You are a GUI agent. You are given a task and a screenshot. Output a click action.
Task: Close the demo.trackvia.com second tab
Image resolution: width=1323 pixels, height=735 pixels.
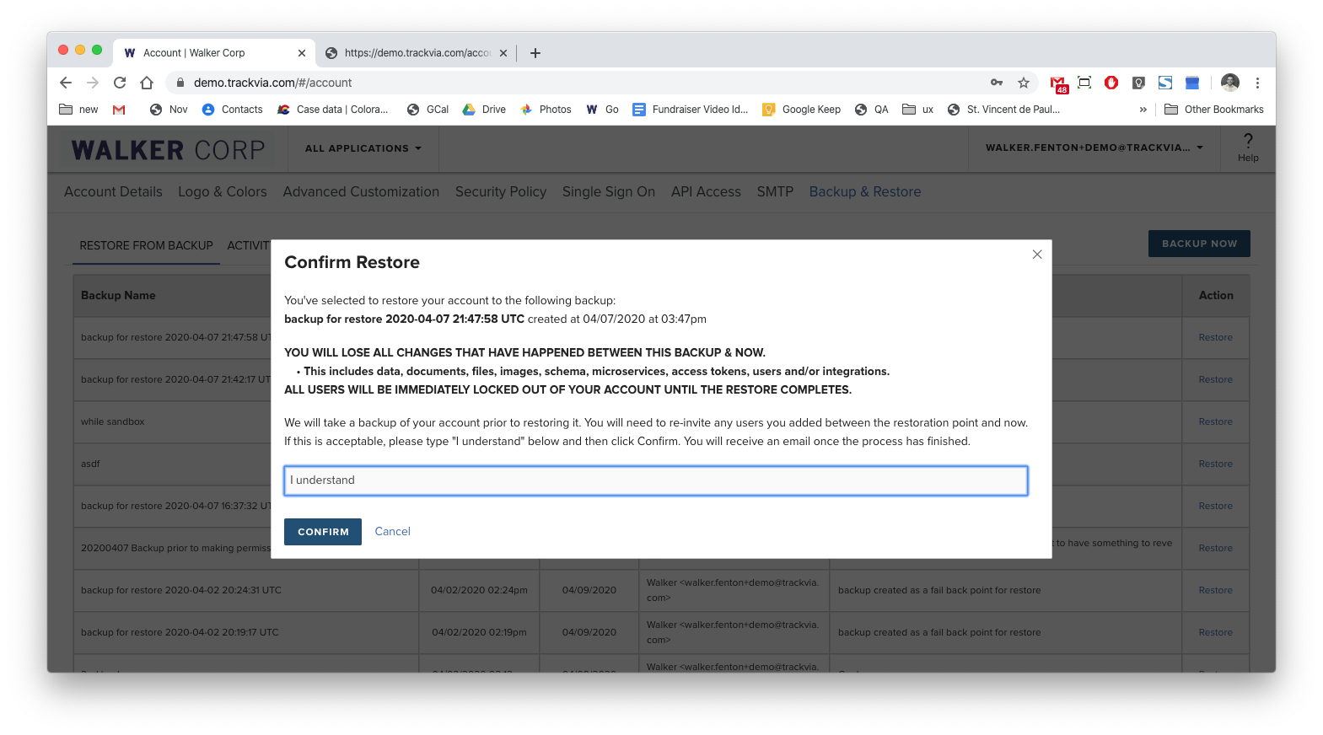(x=503, y=53)
